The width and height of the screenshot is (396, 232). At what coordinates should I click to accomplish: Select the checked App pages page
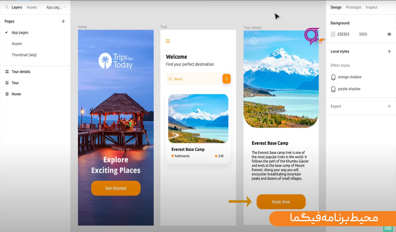click(20, 32)
